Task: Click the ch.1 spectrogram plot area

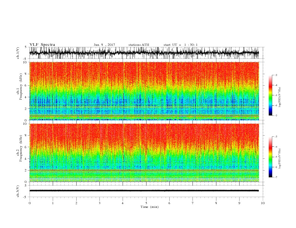Action: pos(144,91)
